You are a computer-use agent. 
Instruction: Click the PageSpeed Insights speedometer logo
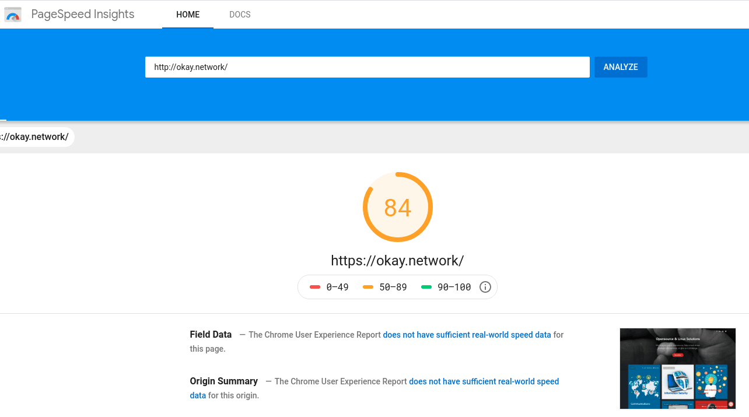(x=13, y=15)
